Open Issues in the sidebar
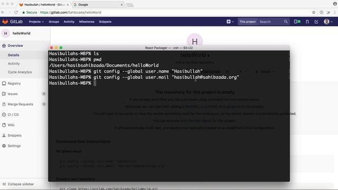Viewport: 338px width, 190px height. pos(13,94)
